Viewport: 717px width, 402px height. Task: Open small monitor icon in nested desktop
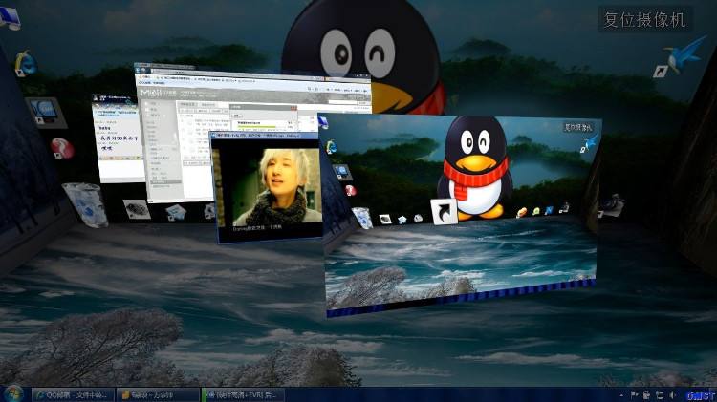(x=341, y=171)
